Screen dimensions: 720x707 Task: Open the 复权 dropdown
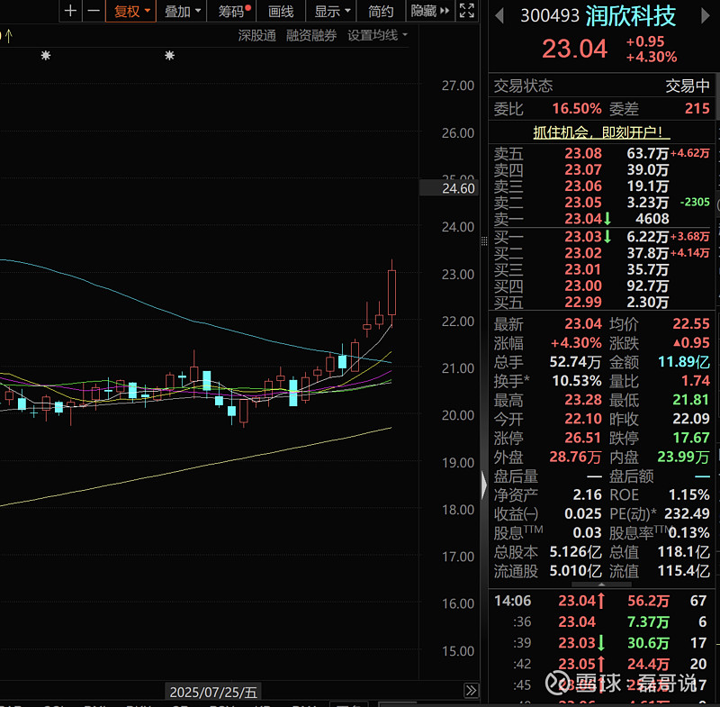coord(130,11)
